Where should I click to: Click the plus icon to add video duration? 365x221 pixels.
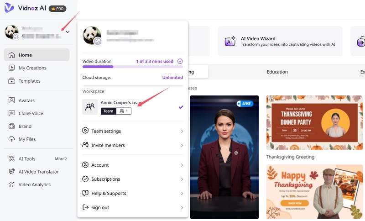point(180,61)
